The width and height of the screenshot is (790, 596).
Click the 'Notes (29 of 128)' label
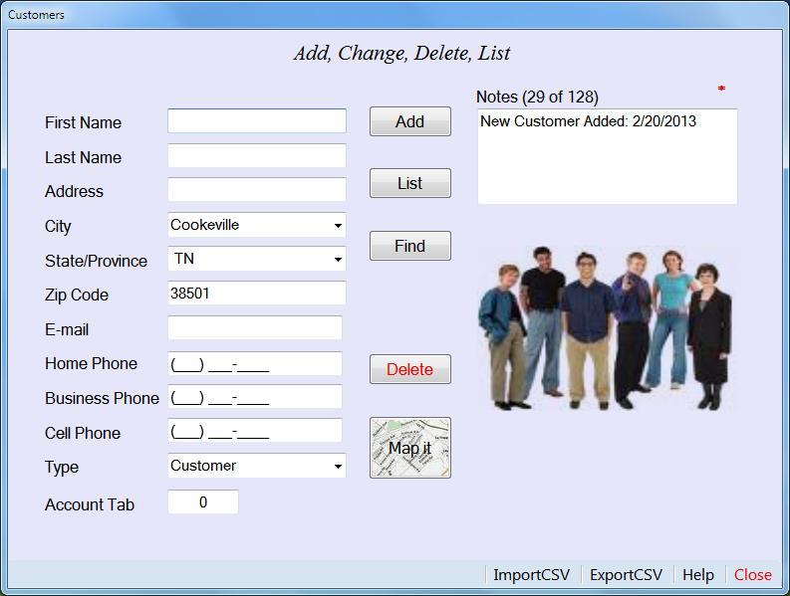click(x=537, y=97)
